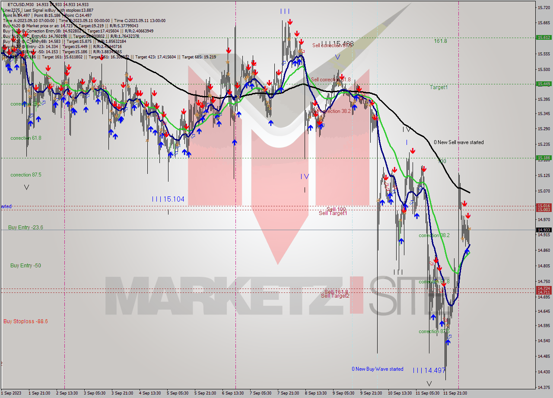Click the green 15.449 price tag
Viewport: 553px width, 398px height.
(x=543, y=84)
